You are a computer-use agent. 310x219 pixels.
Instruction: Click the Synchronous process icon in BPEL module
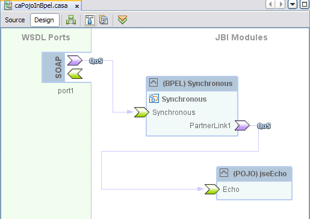(x=154, y=99)
